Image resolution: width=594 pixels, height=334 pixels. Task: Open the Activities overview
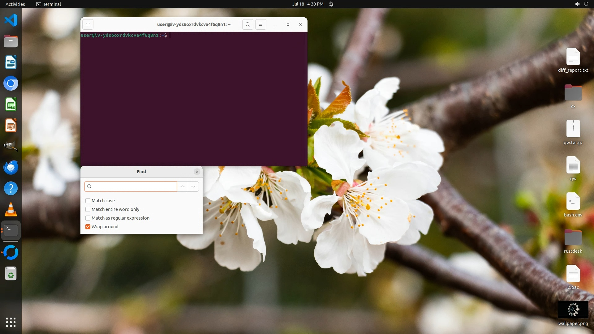click(x=15, y=4)
